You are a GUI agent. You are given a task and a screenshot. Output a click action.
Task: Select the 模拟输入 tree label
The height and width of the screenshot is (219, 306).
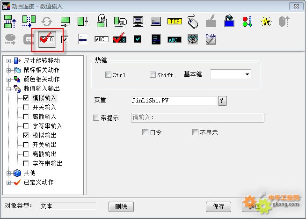coord(44,98)
